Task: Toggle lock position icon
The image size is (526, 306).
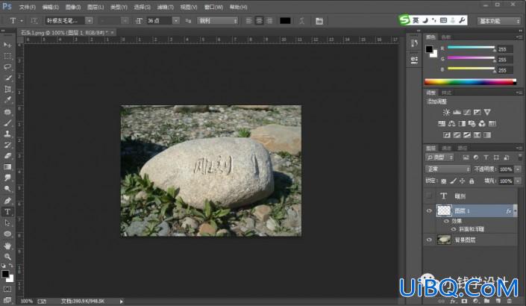Action: pyautogui.click(x=463, y=181)
